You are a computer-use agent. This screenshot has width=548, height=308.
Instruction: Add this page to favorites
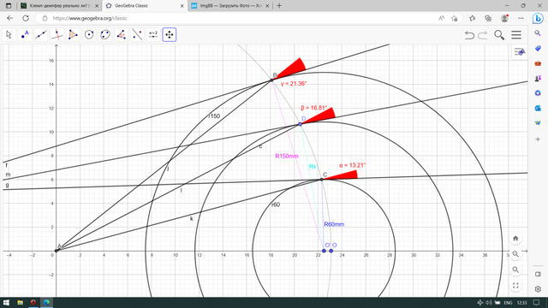pos(455,18)
